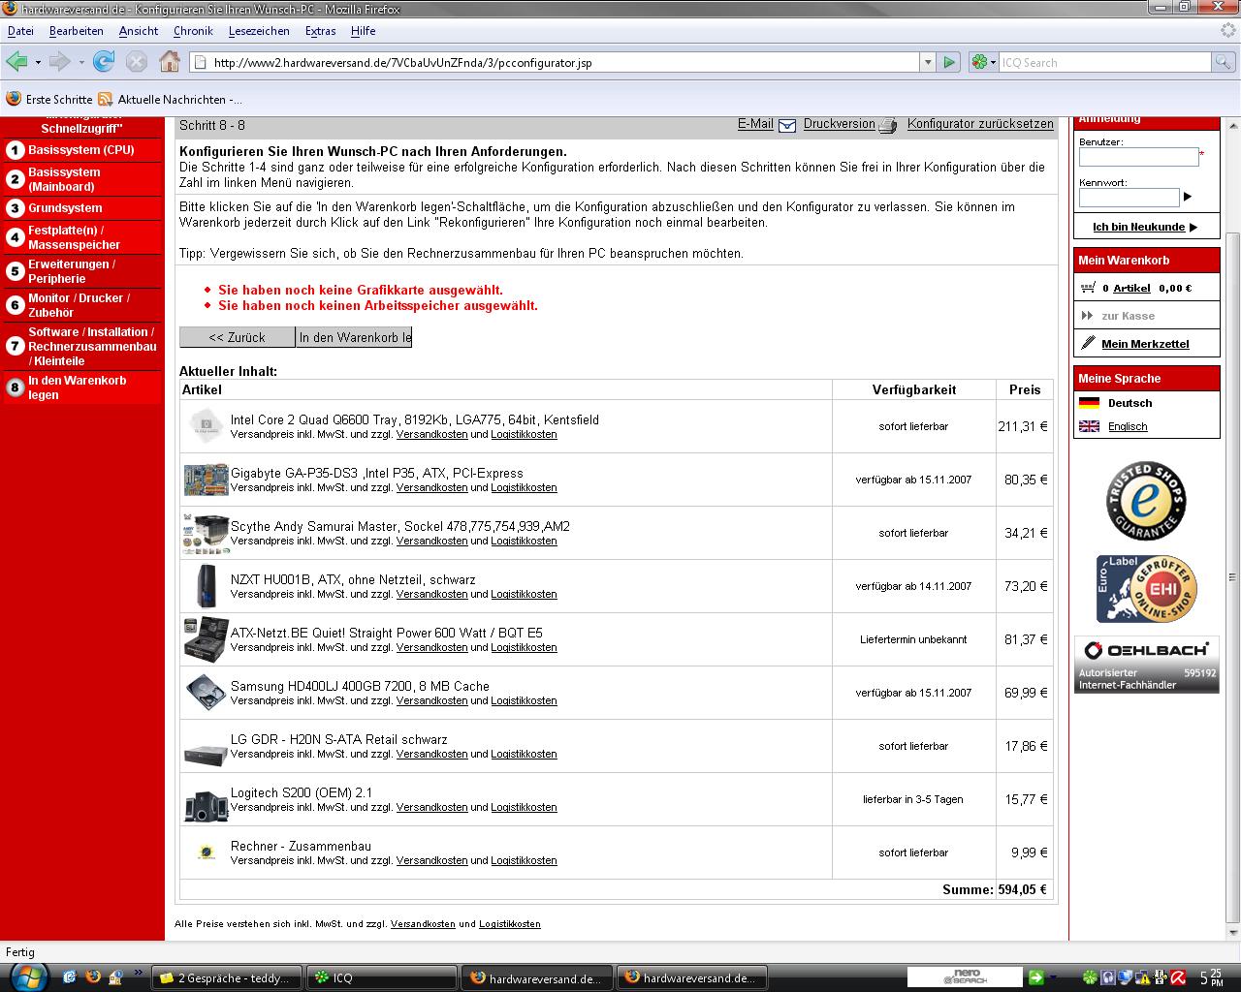The image size is (1241, 992).
Task: Select step 8 In den Warenkorb legen
Action: click(x=81, y=387)
